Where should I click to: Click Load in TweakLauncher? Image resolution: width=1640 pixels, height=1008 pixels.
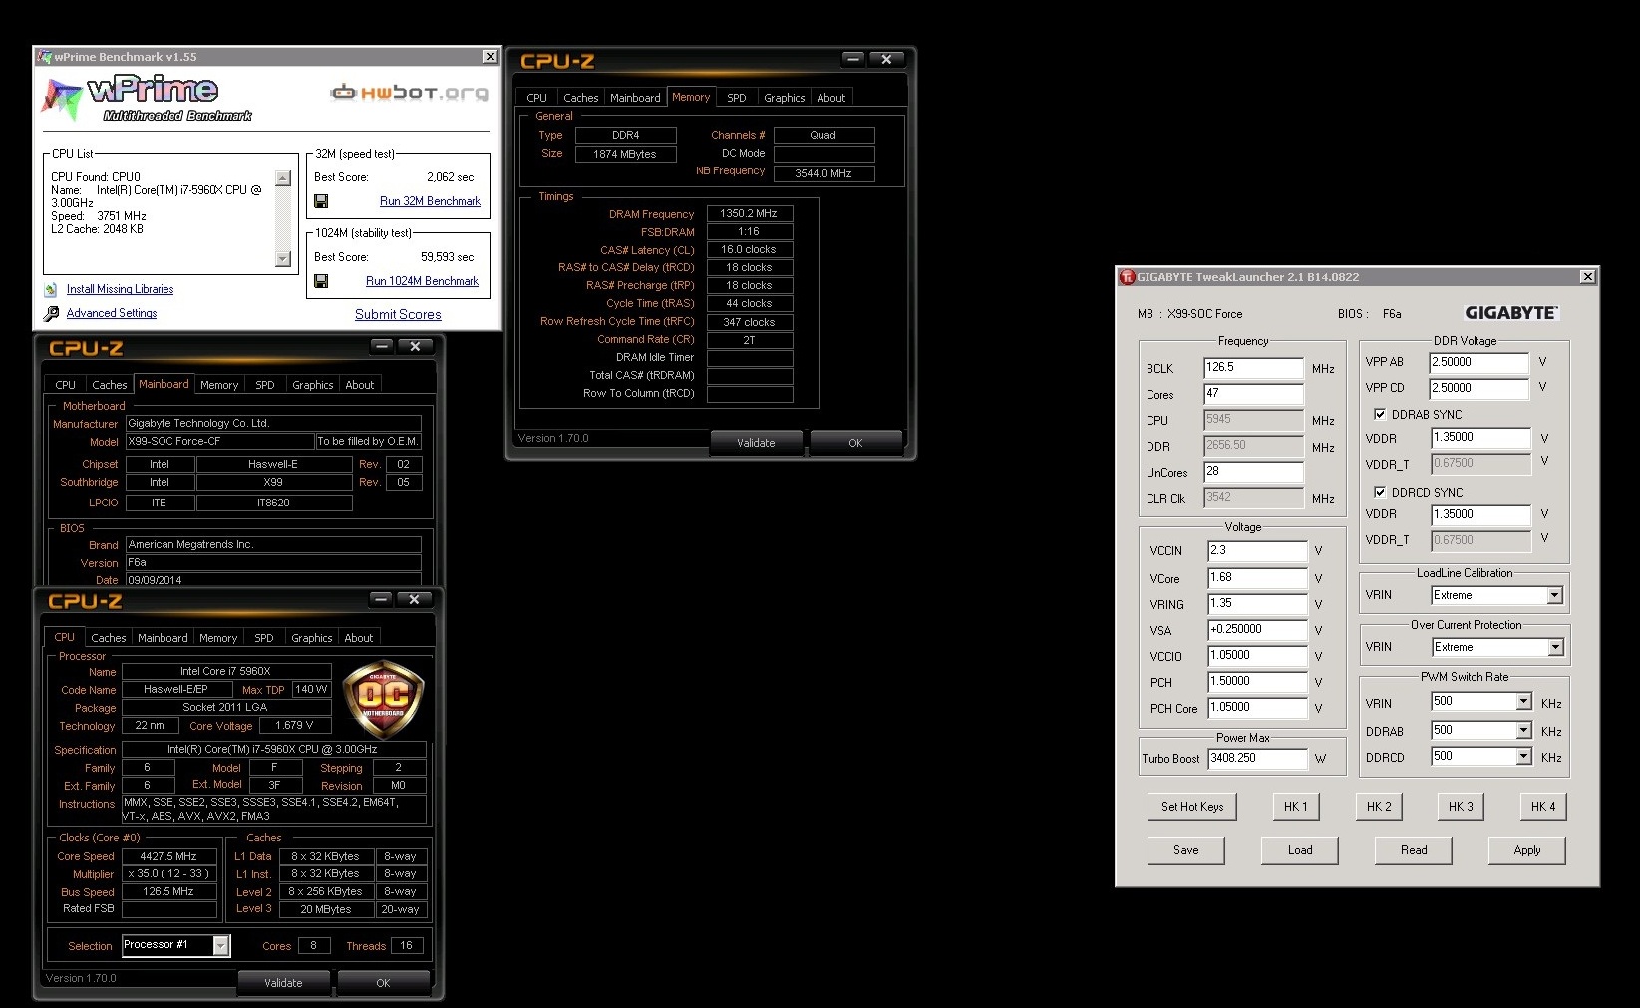coord(1300,850)
